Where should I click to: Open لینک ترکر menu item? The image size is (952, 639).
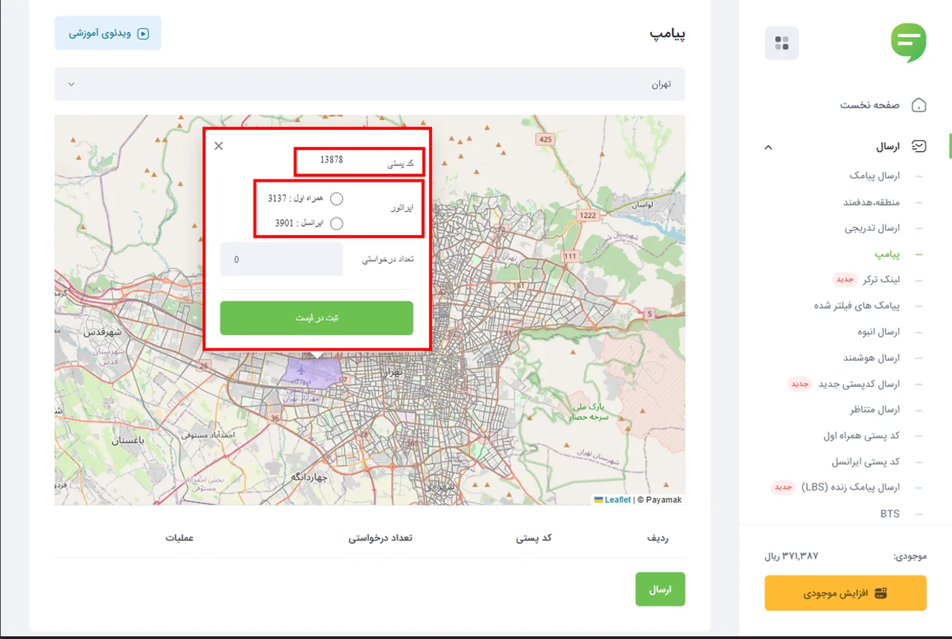click(881, 280)
